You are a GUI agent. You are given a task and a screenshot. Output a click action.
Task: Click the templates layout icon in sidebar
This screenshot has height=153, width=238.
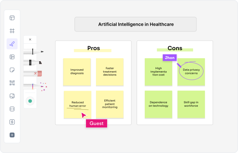coord(12,18)
